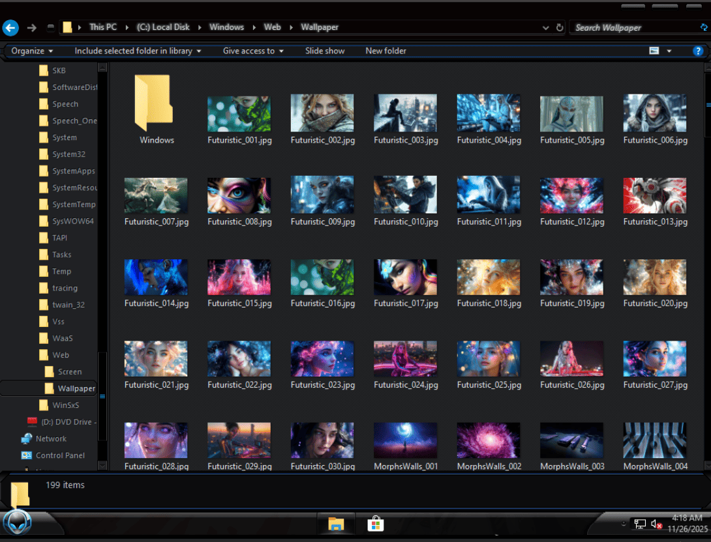Create a New folder
The height and width of the screenshot is (542, 711).
click(386, 51)
